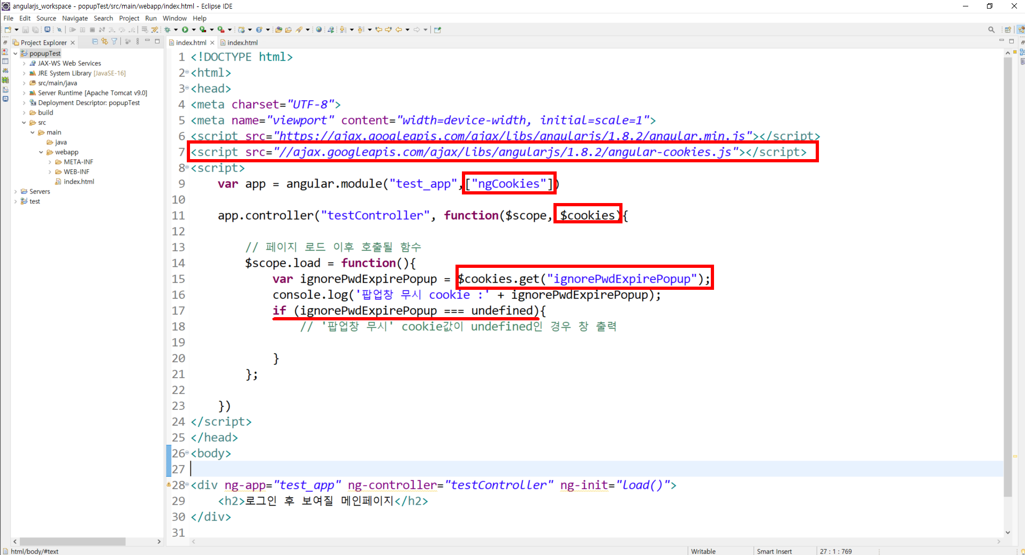Toggle folding of the script block on line 8
This screenshot has width=1025, height=555.
(187, 167)
